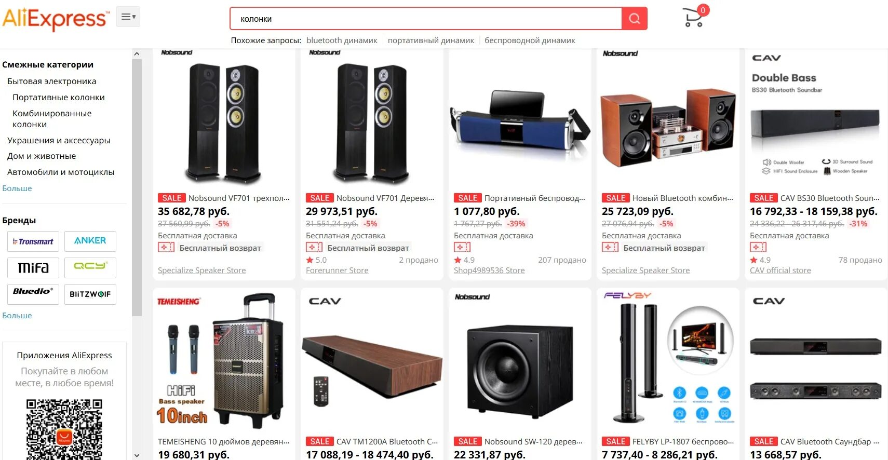
Task: Click inside the search field containing колонки
Action: point(426,19)
